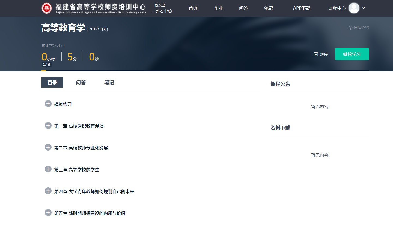The width and height of the screenshot is (393, 238).
Task: Select the 目录 tab
Action: point(52,83)
